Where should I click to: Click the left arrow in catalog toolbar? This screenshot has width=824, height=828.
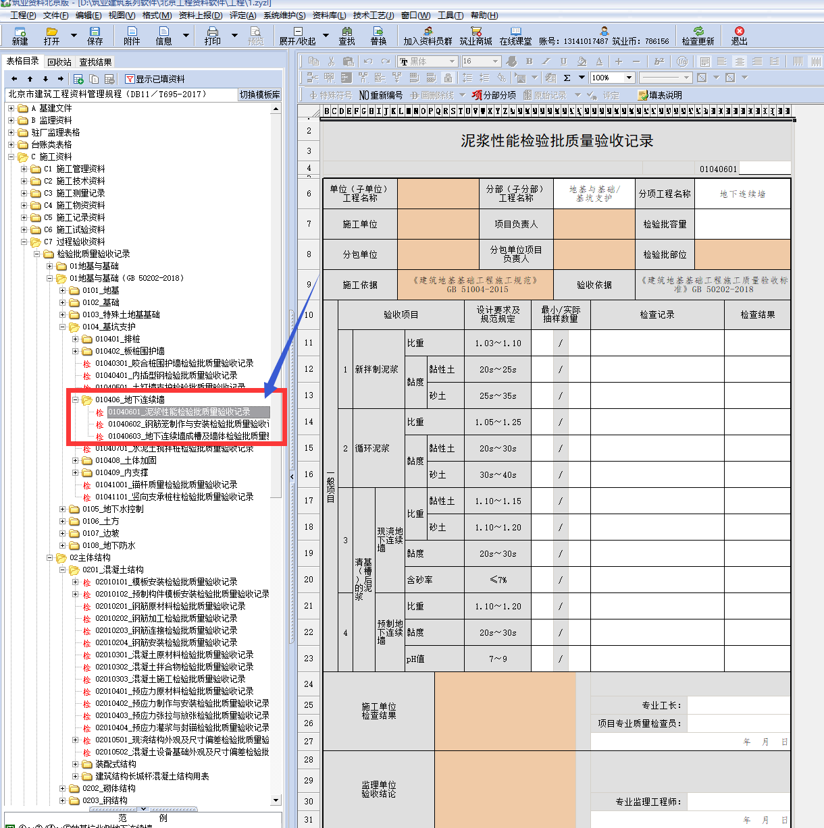tap(14, 79)
